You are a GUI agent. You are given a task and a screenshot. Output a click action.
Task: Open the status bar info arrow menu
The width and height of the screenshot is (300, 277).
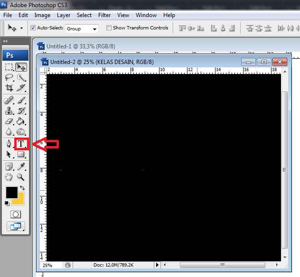coord(157,265)
